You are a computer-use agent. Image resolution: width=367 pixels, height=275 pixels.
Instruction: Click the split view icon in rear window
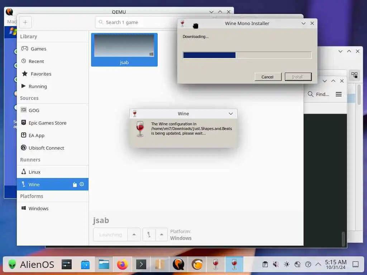[354, 75]
